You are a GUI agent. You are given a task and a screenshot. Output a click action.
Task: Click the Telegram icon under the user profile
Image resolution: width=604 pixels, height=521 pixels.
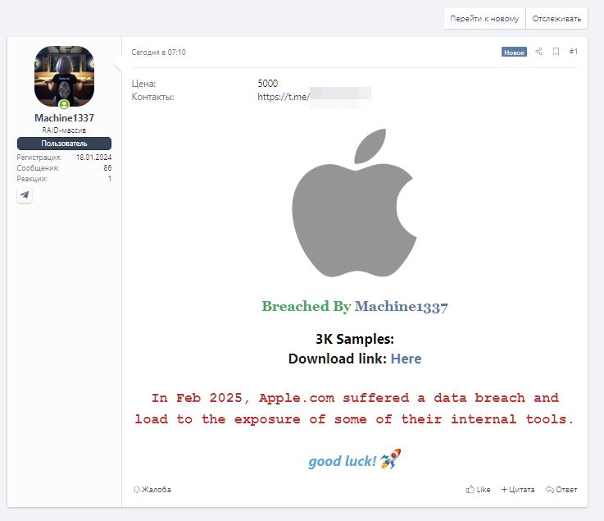click(25, 195)
